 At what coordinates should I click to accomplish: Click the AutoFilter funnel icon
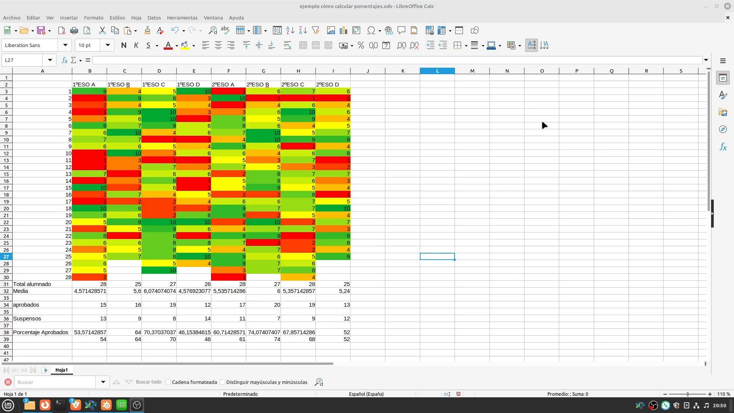click(x=315, y=31)
